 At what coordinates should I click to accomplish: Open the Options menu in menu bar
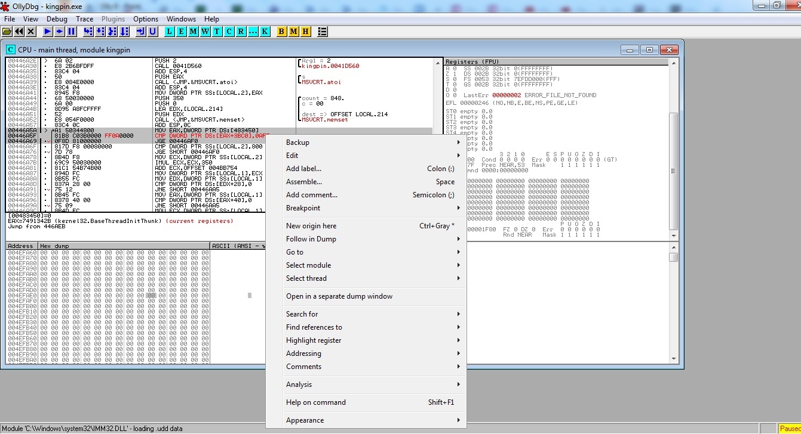tap(146, 19)
